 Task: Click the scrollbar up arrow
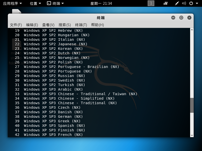point(192,30)
